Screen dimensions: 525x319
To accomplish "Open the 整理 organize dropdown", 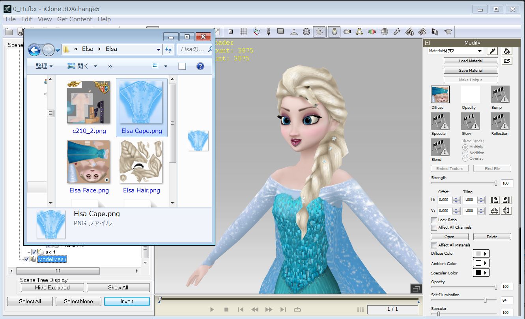I will (44, 66).
